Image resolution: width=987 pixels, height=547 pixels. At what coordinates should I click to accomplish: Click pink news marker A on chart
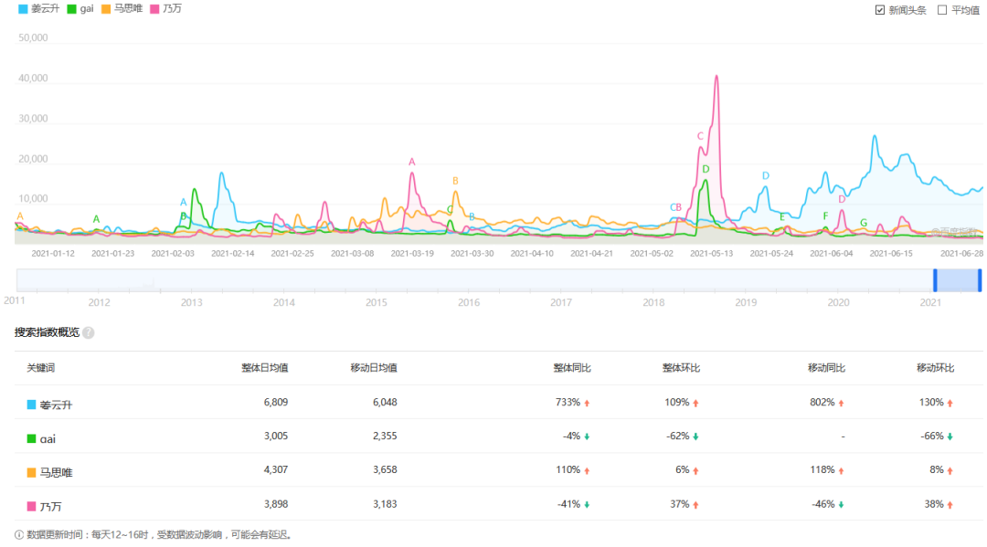click(411, 162)
